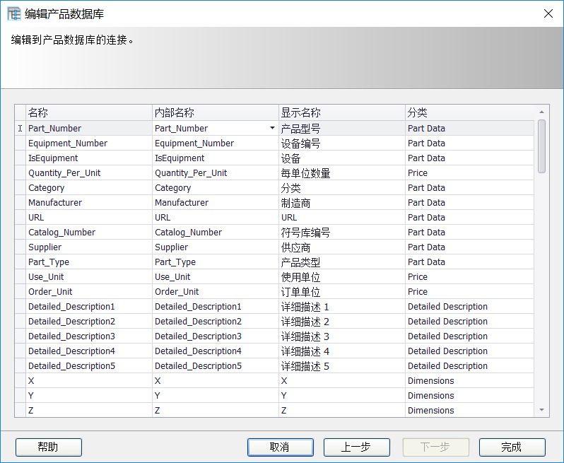Image resolution: width=564 pixels, height=463 pixels.
Task: Click the Equipment_Number 内部名称 cell
Action: [215, 143]
